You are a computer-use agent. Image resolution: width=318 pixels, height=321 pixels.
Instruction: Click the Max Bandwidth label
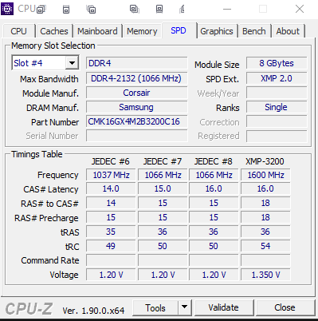tap(49, 79)
